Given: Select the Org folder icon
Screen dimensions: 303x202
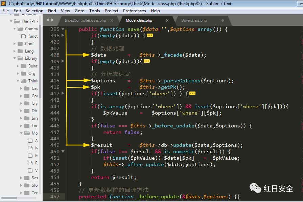Looking at the screenshot, I should tap(24, 74).
